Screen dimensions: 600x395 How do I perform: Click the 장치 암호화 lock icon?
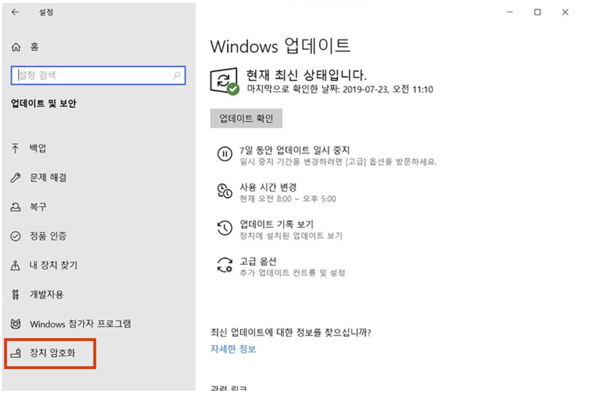click(16, 354)
